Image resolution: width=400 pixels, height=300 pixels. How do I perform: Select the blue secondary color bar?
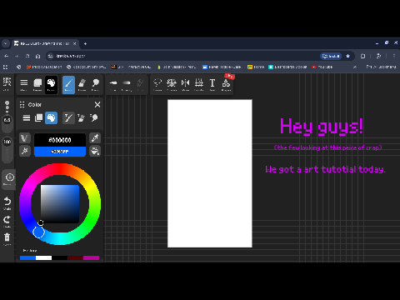pos(60,152)
